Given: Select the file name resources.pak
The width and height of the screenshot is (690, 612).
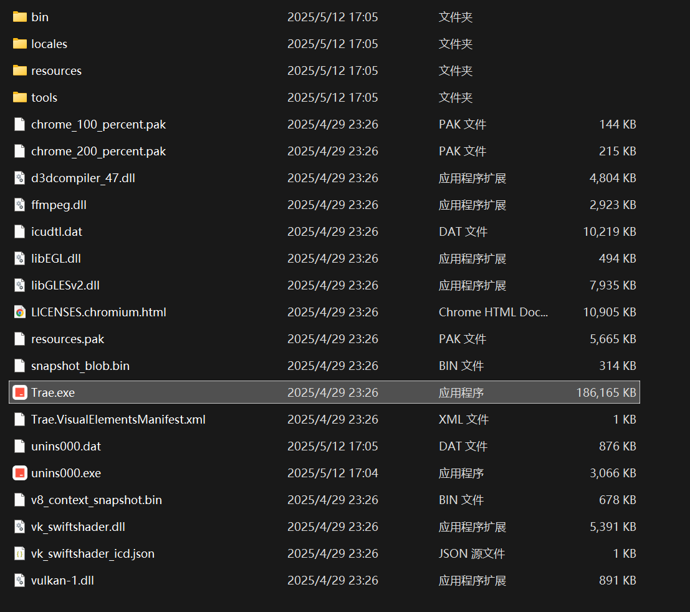Looking at the screenshot, I should (x=67, y=339).
